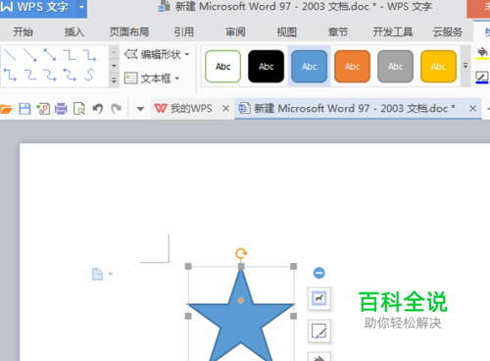Expand the 编辑形状 dropdown
490x361 pixels.
pyautogui.click(x=187, y=54)
